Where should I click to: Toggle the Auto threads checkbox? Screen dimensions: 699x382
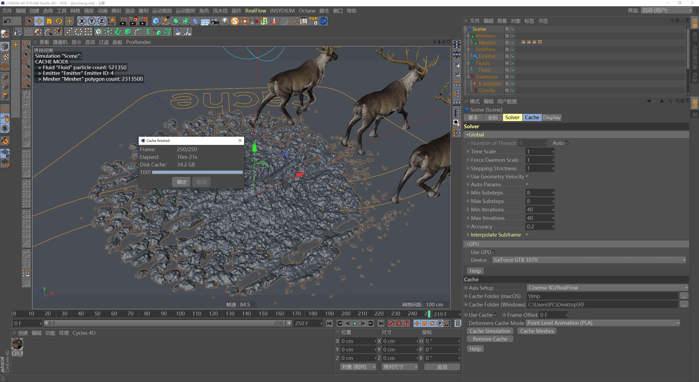point(567,143)
